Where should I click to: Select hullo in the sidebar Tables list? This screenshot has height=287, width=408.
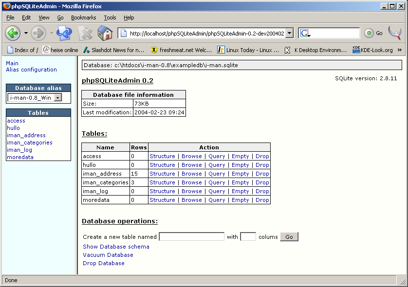point(13,128)
